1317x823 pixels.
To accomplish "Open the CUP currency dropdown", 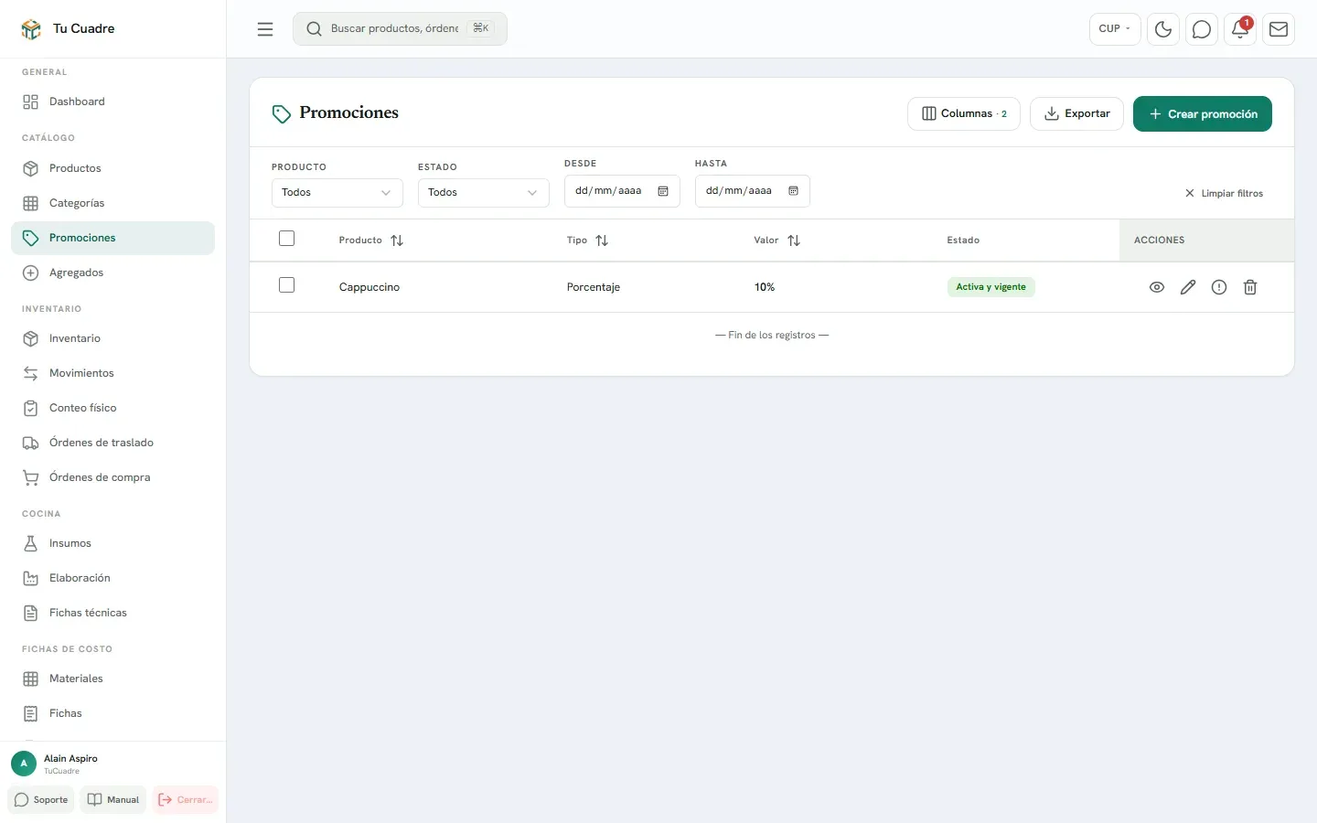I will [x=1115, y=29].
